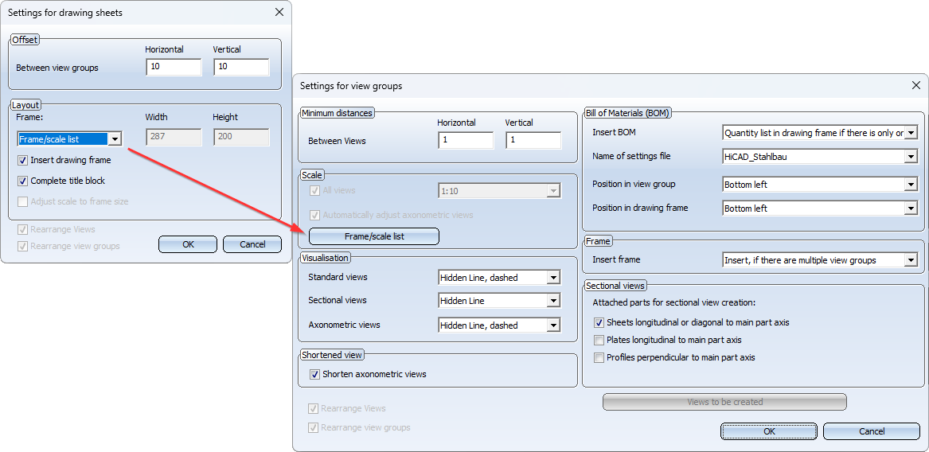Click OK in Settings for view groups
The height and width of the screenshot is (452, 929).
click(769, 431)
